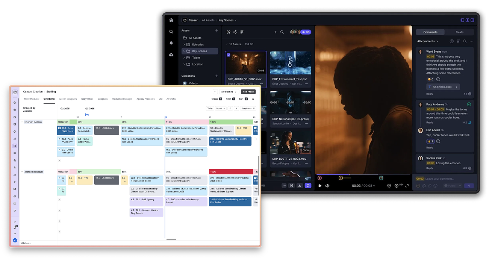Toggle right panel layout in media header
495x277 pixels.
(x=472, y=20)
